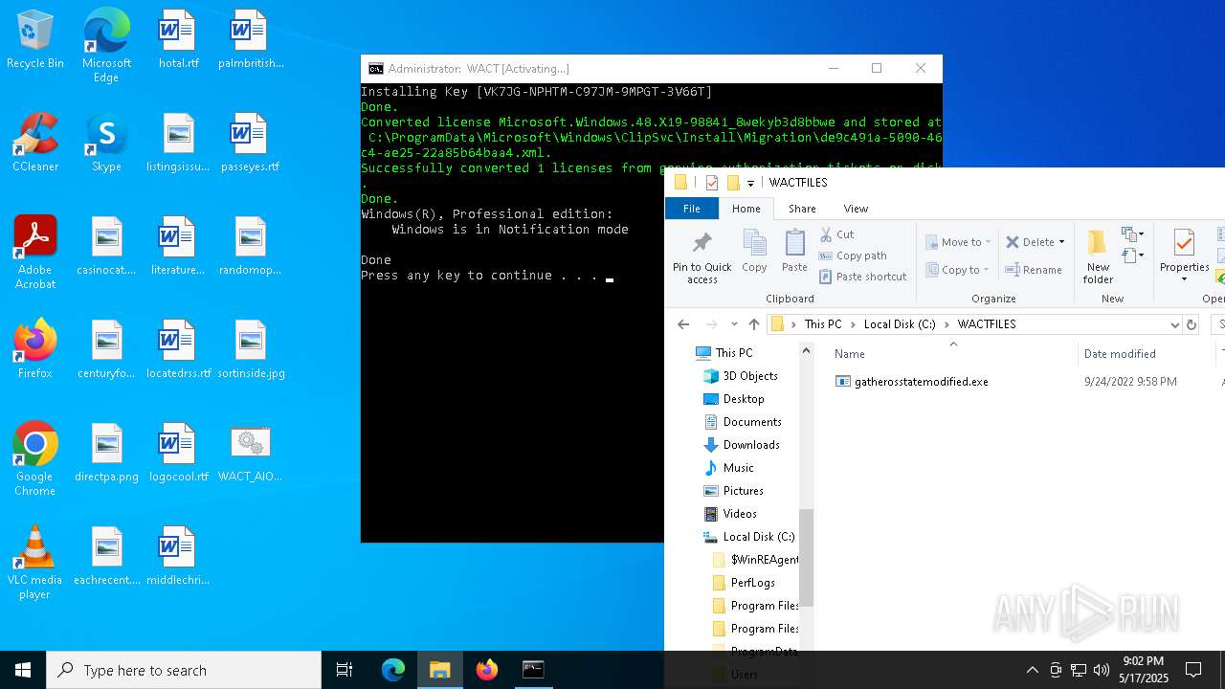The width and height of the screenshot is (1225, 689).
Task: Switch to the Share ribbon tab
Action: (802, 209)
